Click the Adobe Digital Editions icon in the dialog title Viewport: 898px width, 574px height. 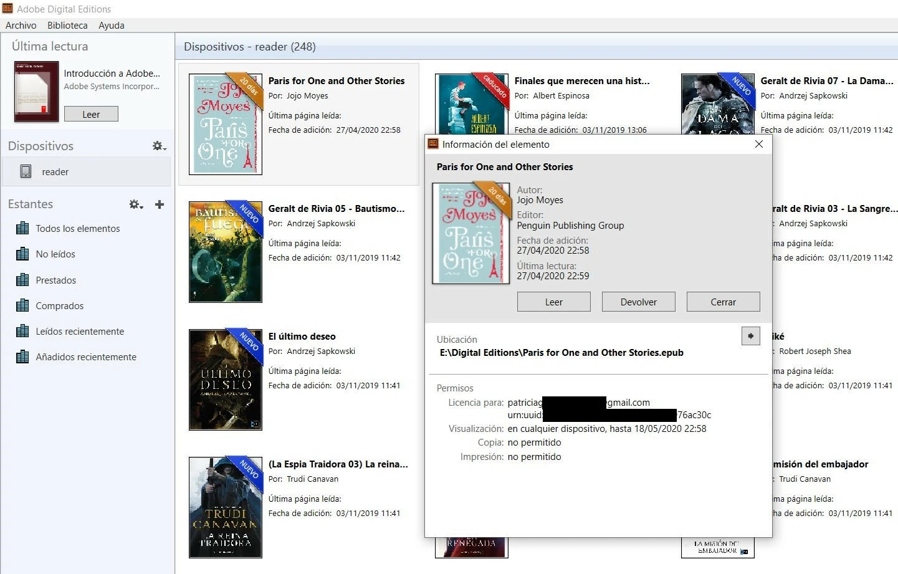433,144
